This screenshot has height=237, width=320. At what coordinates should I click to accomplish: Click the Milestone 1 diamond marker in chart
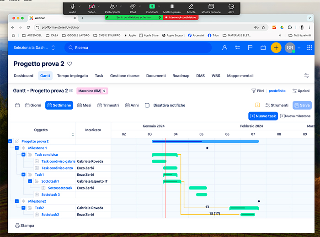tap(207, 148)
